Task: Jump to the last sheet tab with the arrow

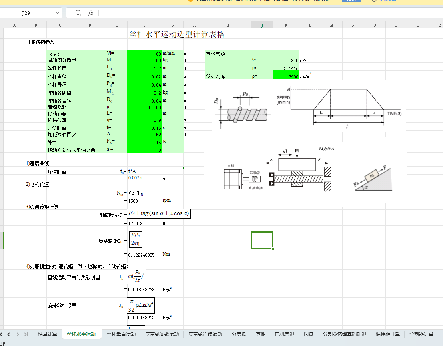Action: tap(26, 334)
